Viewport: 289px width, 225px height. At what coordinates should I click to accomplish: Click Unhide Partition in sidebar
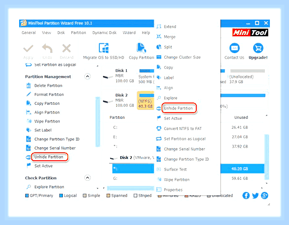coord(49,157)
